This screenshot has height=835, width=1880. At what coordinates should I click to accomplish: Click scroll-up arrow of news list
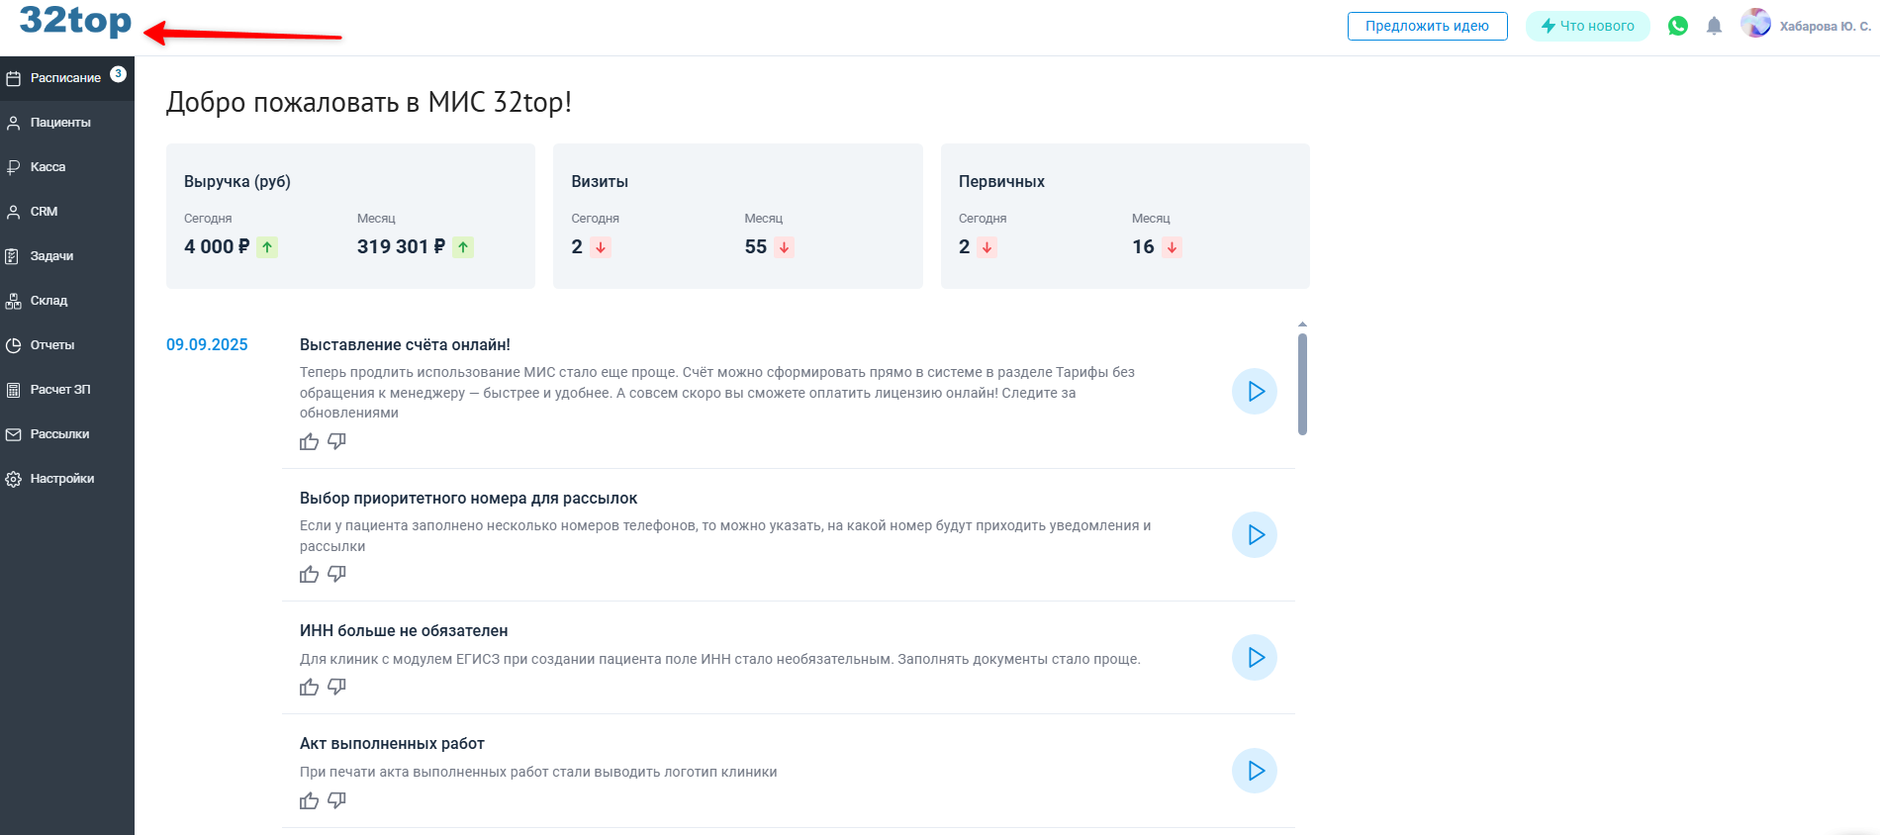[x=1302, y=325]
